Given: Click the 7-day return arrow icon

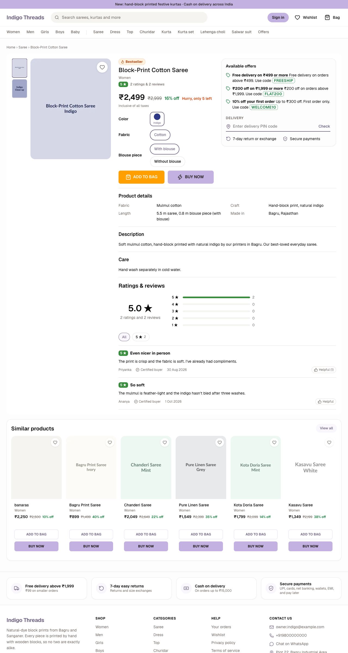Looking at the screenshot, I should pyautogui.click(x=228, y=139).
